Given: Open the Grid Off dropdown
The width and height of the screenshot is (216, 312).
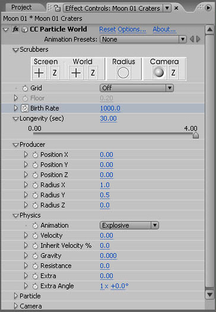Looking at the screenshot, I should pyautogui.click(x=136, y=88).
